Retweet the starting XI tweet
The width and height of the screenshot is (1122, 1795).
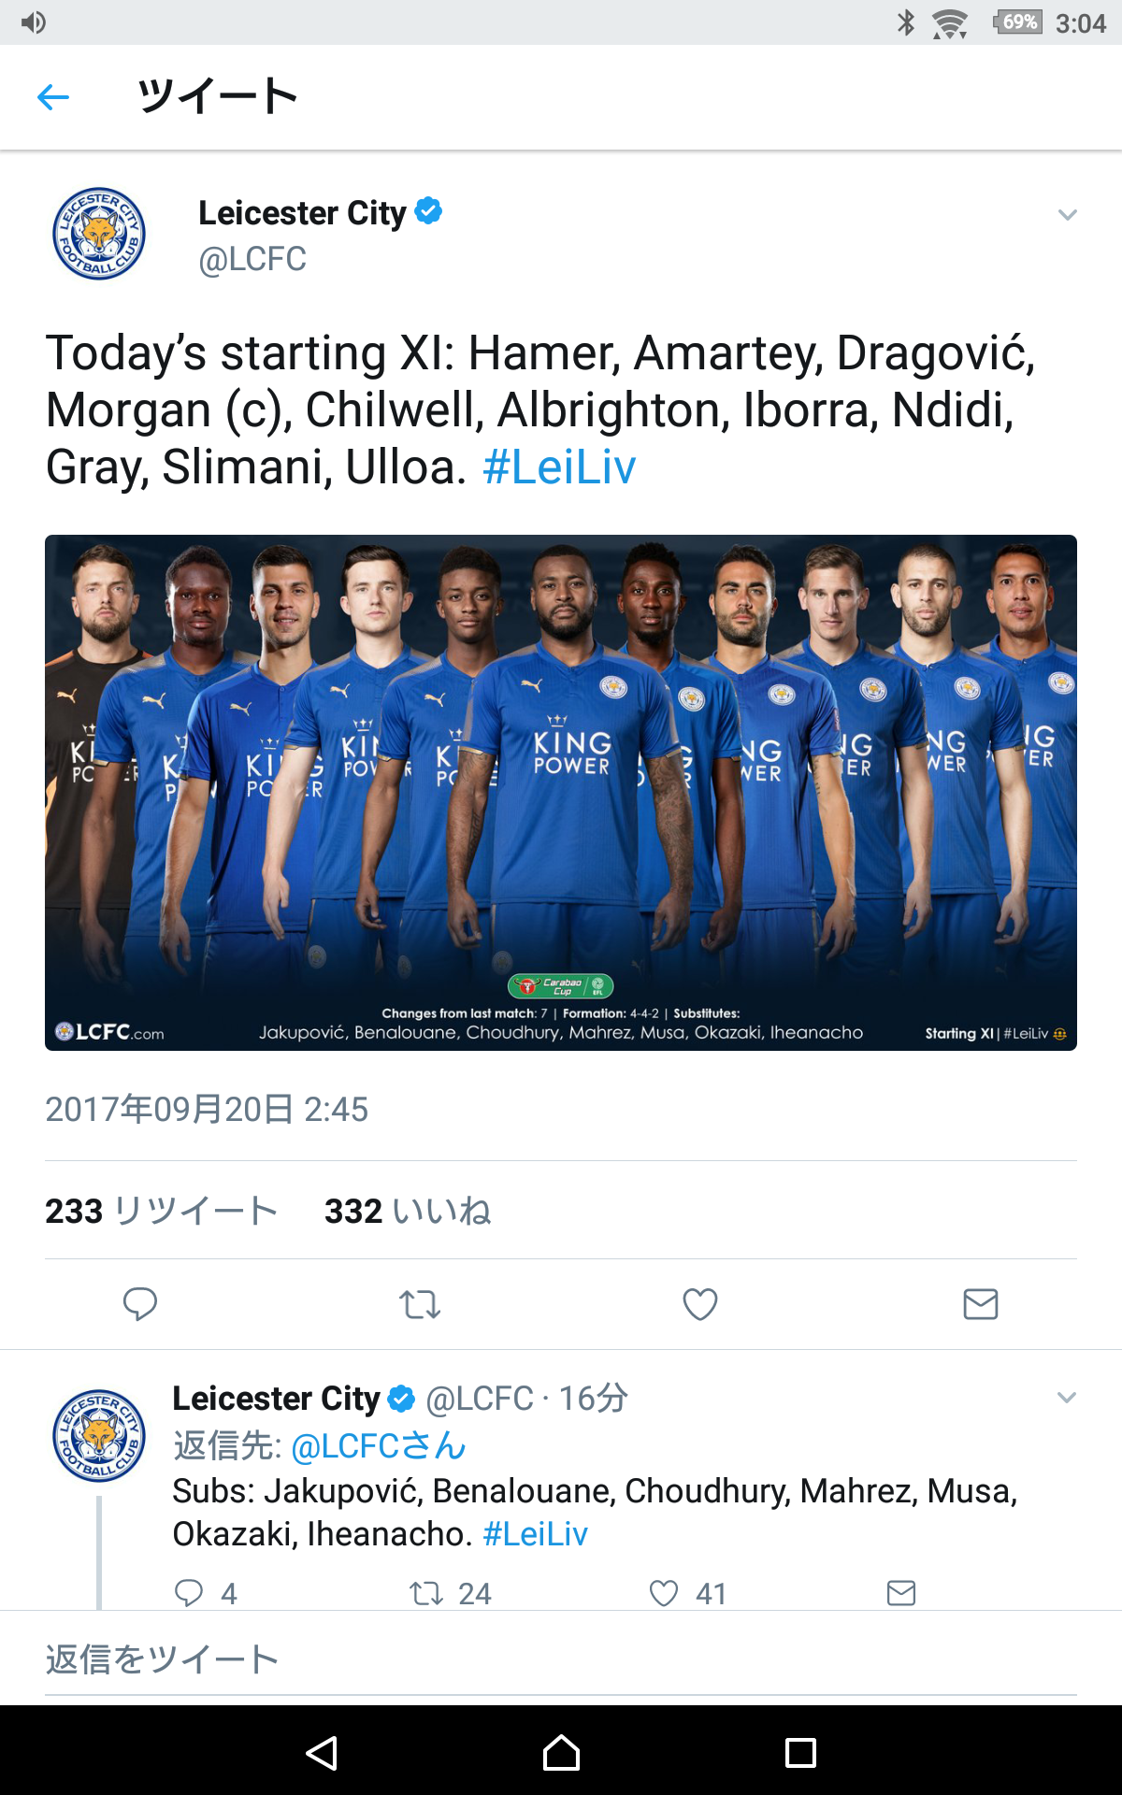pos(419,1303)
